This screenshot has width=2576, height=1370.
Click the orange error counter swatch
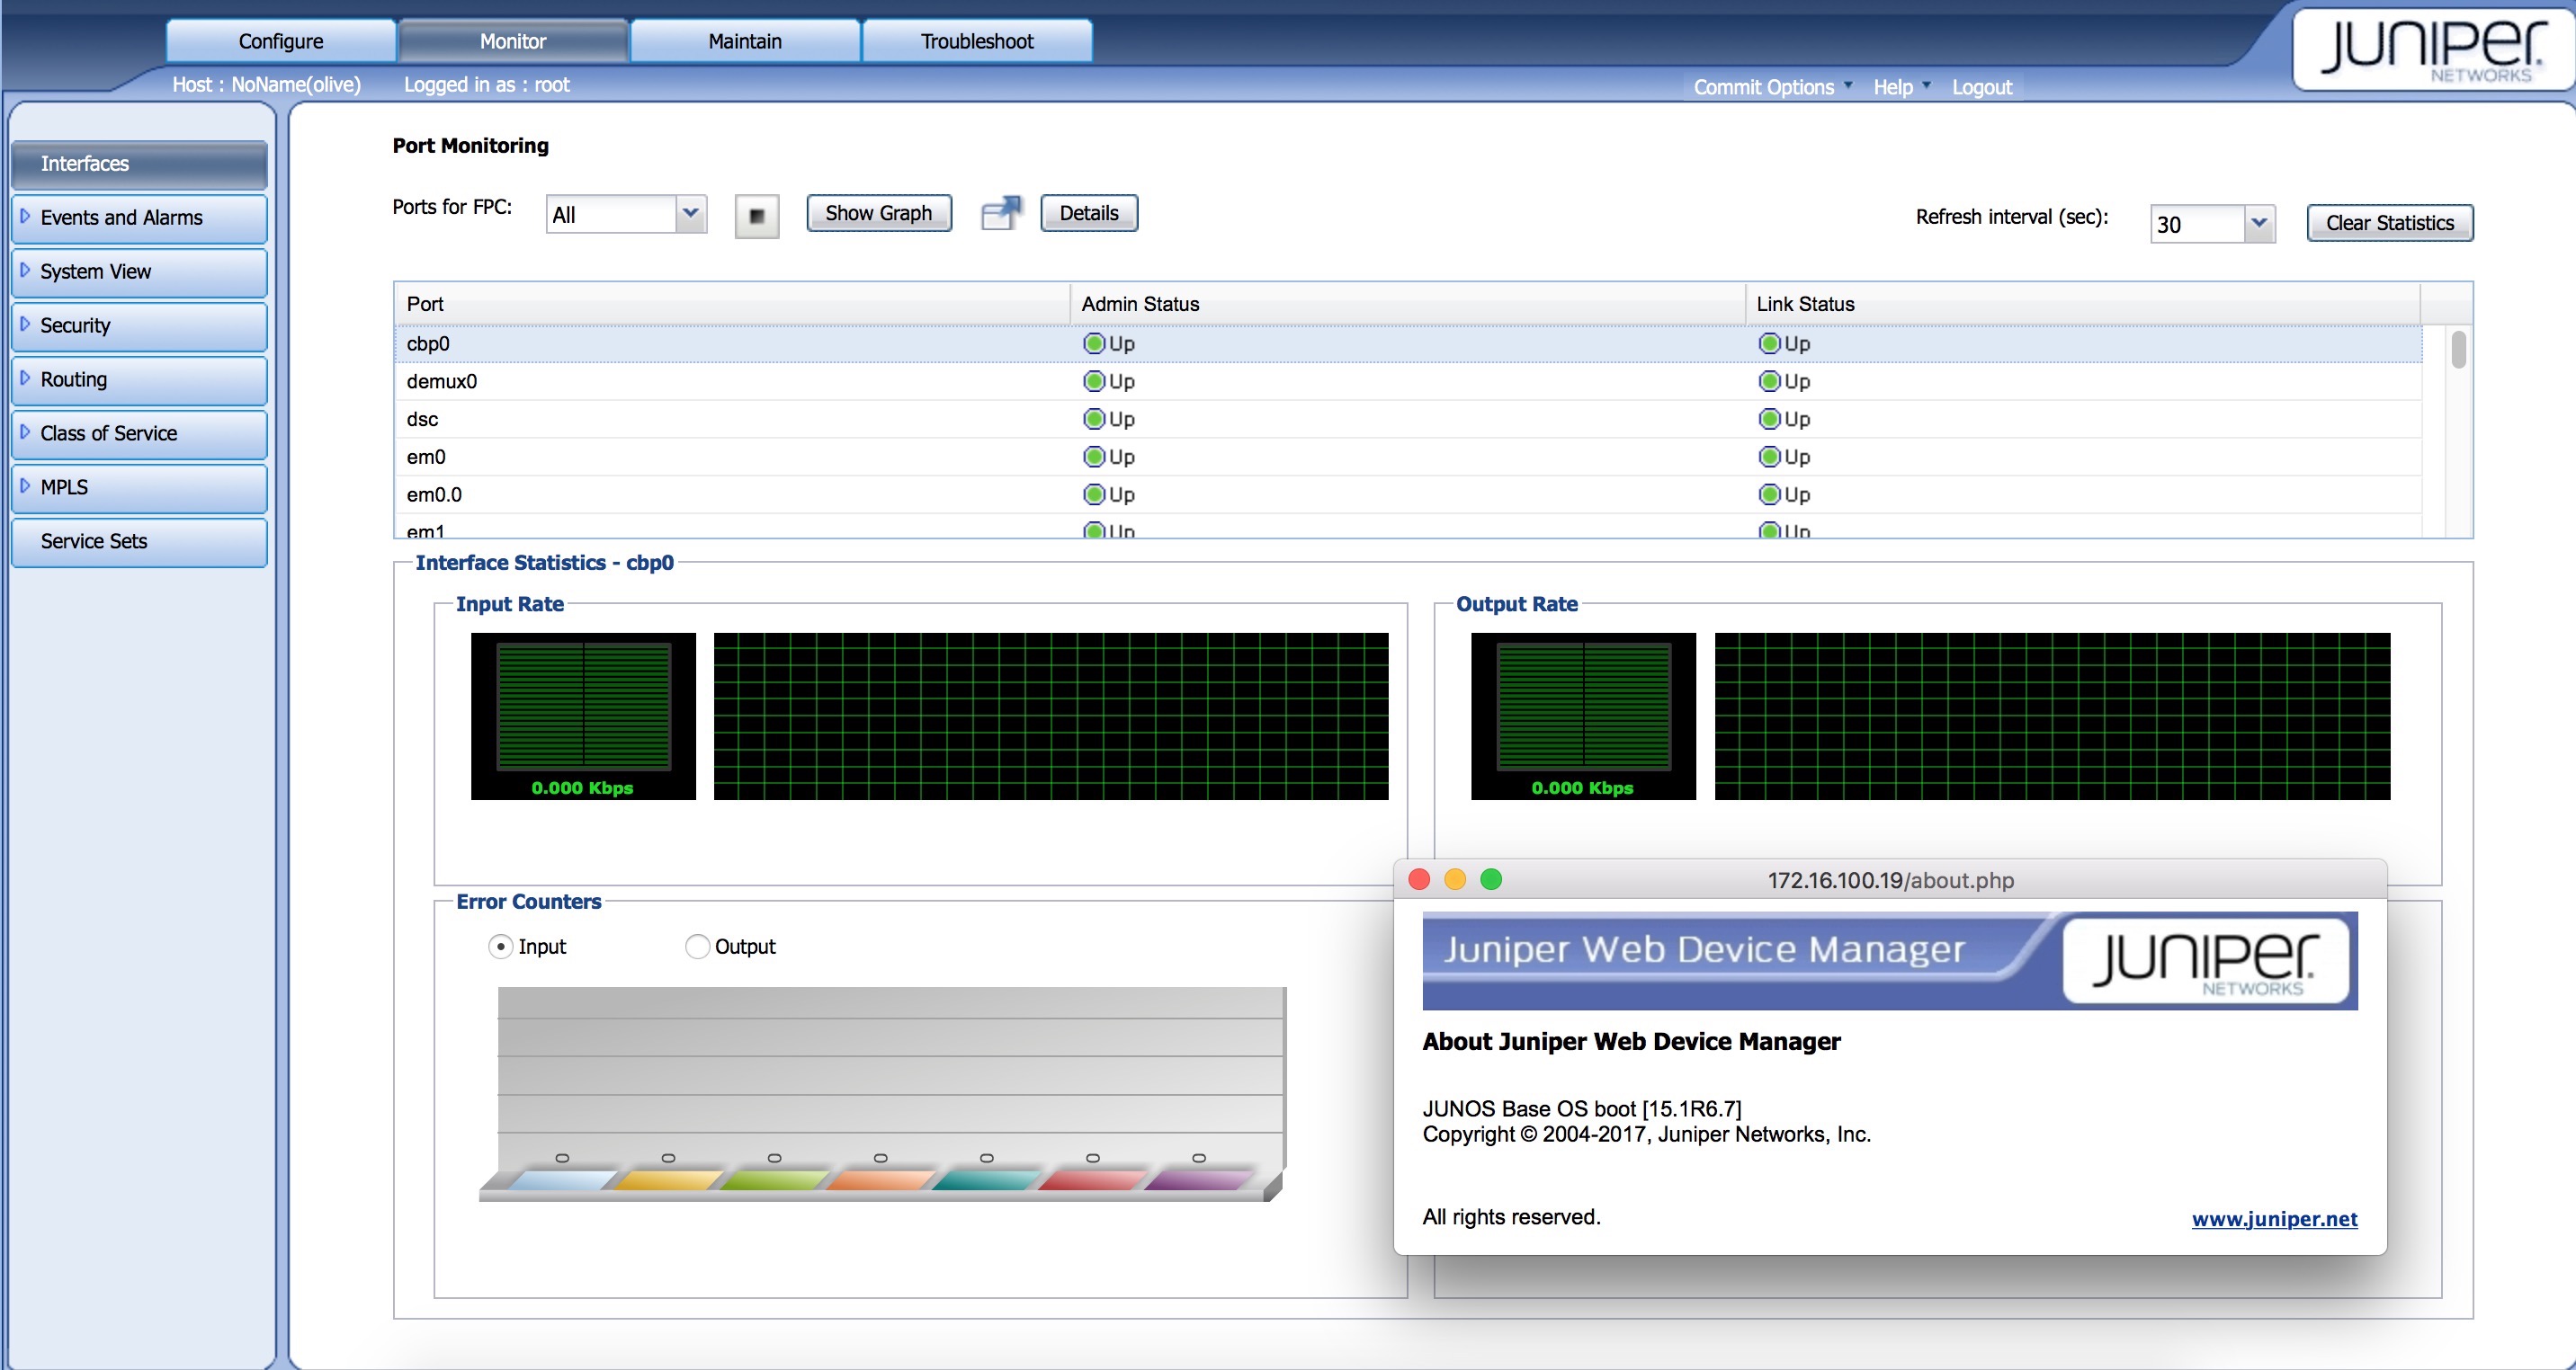(x=880, y=1180)
